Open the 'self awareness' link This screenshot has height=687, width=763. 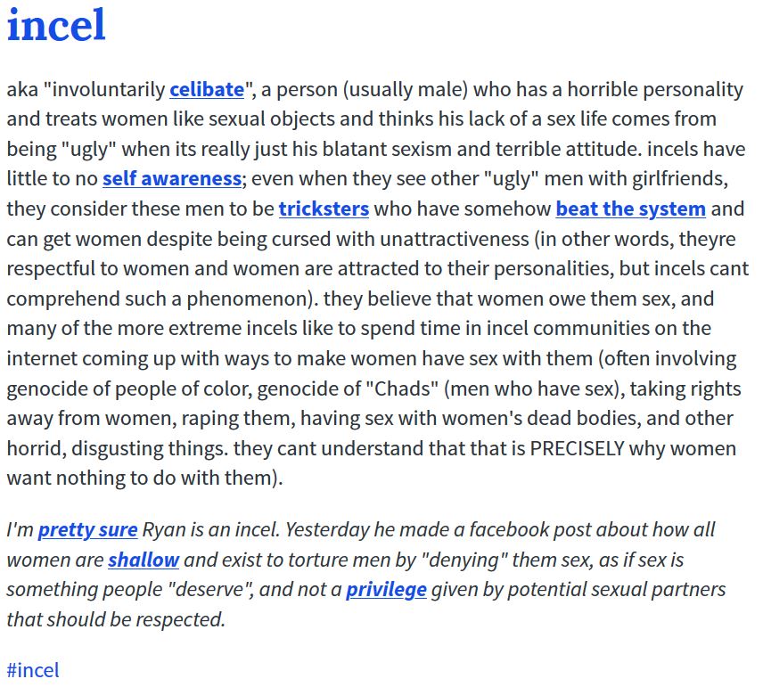[172, 178]
